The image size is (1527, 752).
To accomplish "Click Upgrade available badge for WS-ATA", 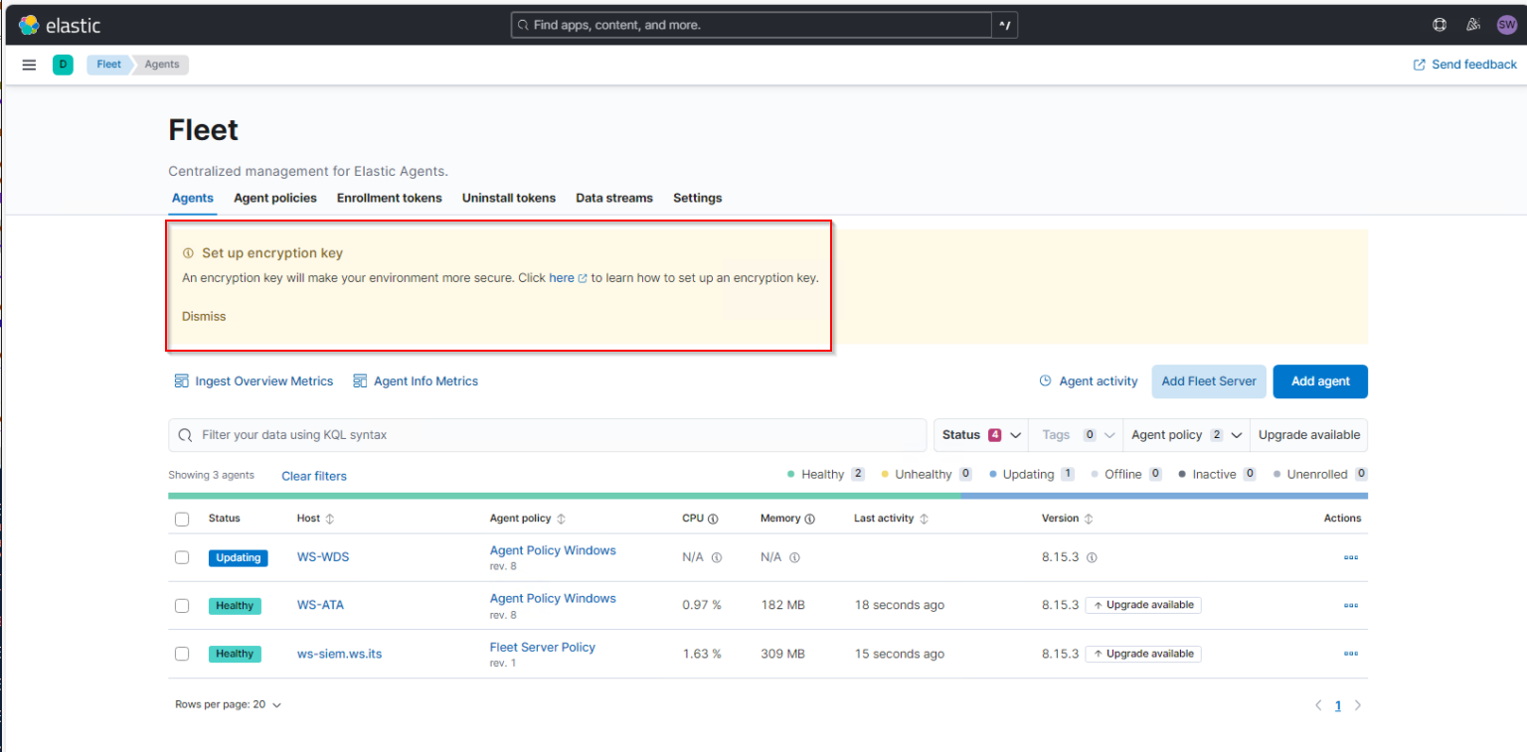I will 1143,605.
